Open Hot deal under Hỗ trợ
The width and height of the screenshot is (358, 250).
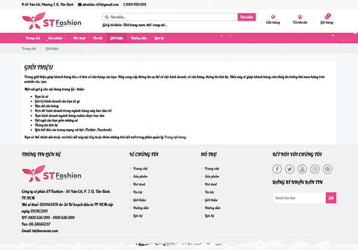click(211, 184)
